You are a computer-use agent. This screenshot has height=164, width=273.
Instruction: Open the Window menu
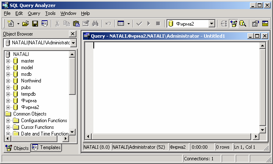click(x=68, y=13)
